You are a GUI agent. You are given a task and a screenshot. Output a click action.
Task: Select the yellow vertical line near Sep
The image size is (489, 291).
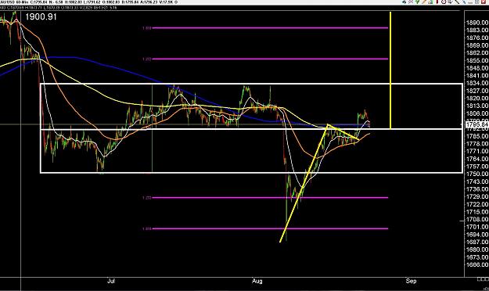click(390, 70)
